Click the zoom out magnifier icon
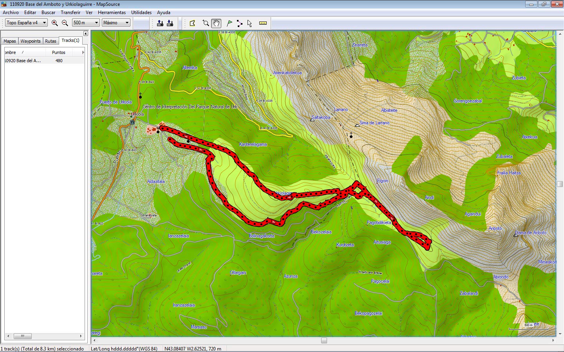The height and width of the screenshot is (352, 564). pyautogui.click(x=65, y=23)
